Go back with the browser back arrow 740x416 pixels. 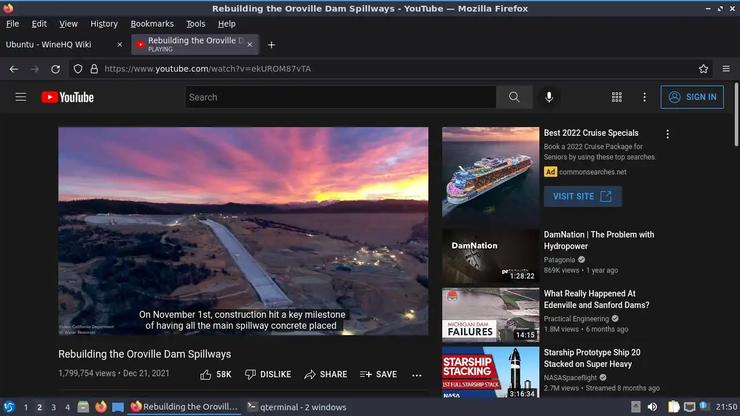(14, 69)
